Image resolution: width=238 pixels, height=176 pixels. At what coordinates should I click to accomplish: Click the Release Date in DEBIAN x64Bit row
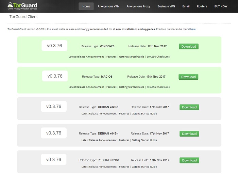pos(150,133)
